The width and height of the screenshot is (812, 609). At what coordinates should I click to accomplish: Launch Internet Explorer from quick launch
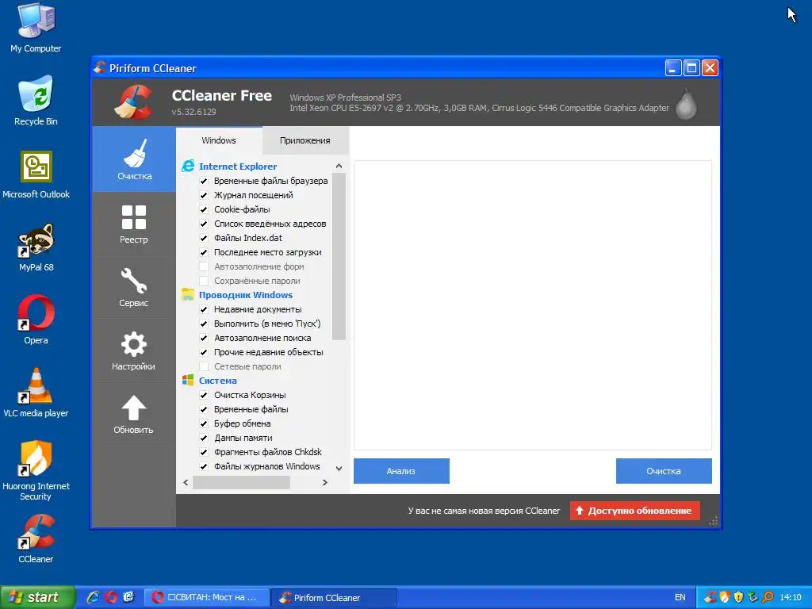pos(94,597)
